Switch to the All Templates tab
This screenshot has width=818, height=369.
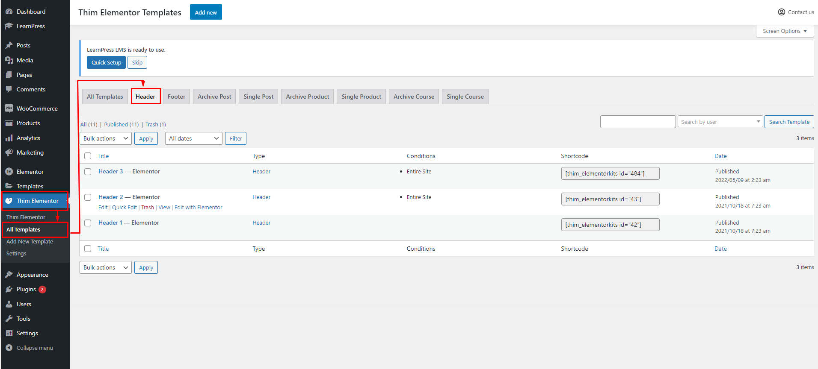pyautogui.click(x=105, y=97)
